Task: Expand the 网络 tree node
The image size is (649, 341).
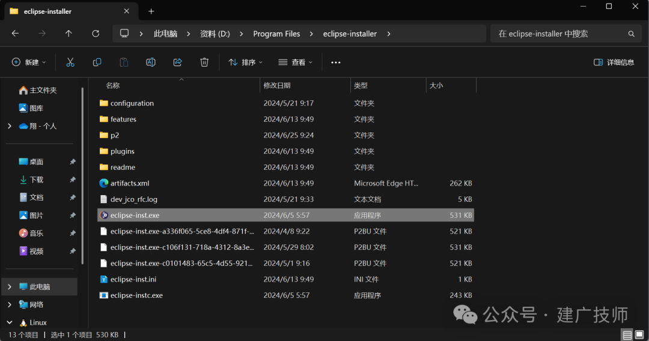Action: tap(10, 304)
